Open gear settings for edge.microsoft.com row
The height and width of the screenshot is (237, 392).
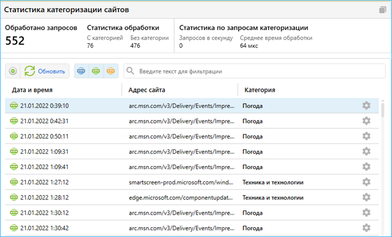pyautogui.click(x=366, y=197)
